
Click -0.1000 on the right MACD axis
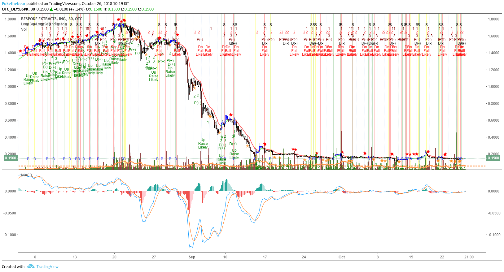tap(494, 235)
